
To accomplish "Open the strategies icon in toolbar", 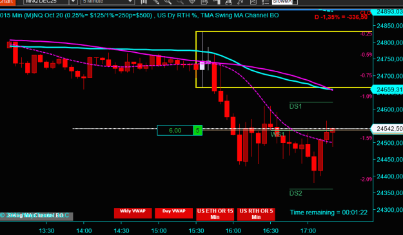I will pos(241,2).
